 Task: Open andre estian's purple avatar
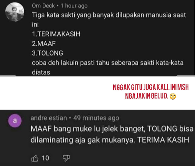tap(15, 121)
